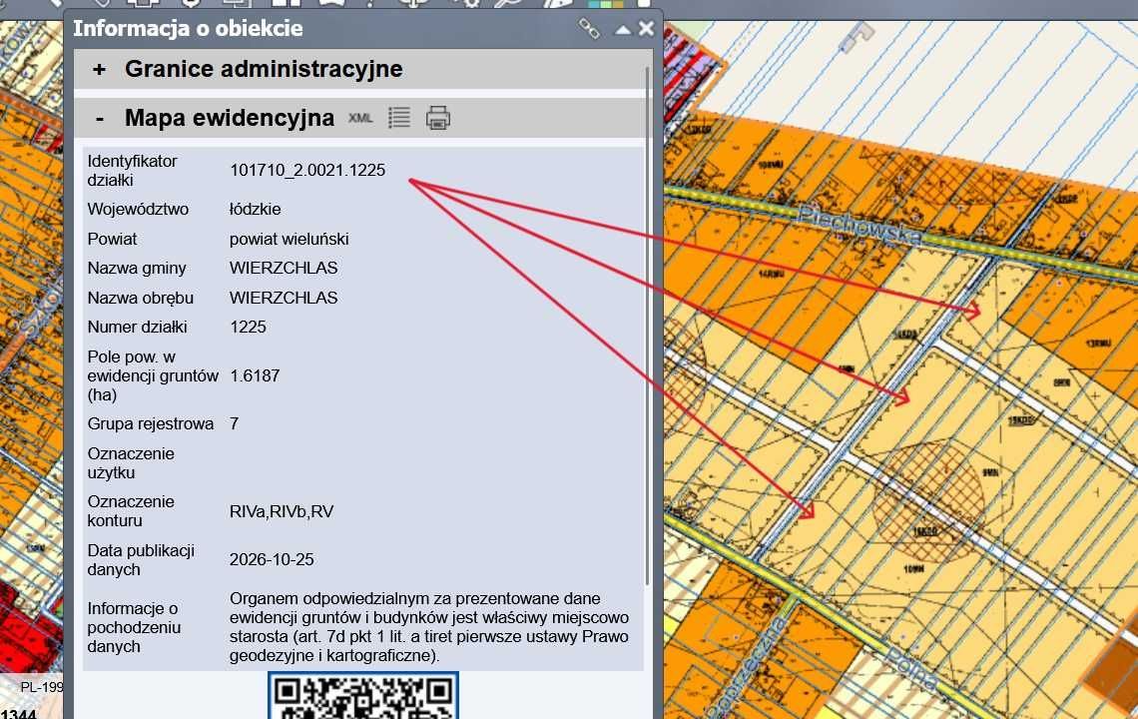
Task: Expand the Granice administracyjne section
Action: click(100, 69)
